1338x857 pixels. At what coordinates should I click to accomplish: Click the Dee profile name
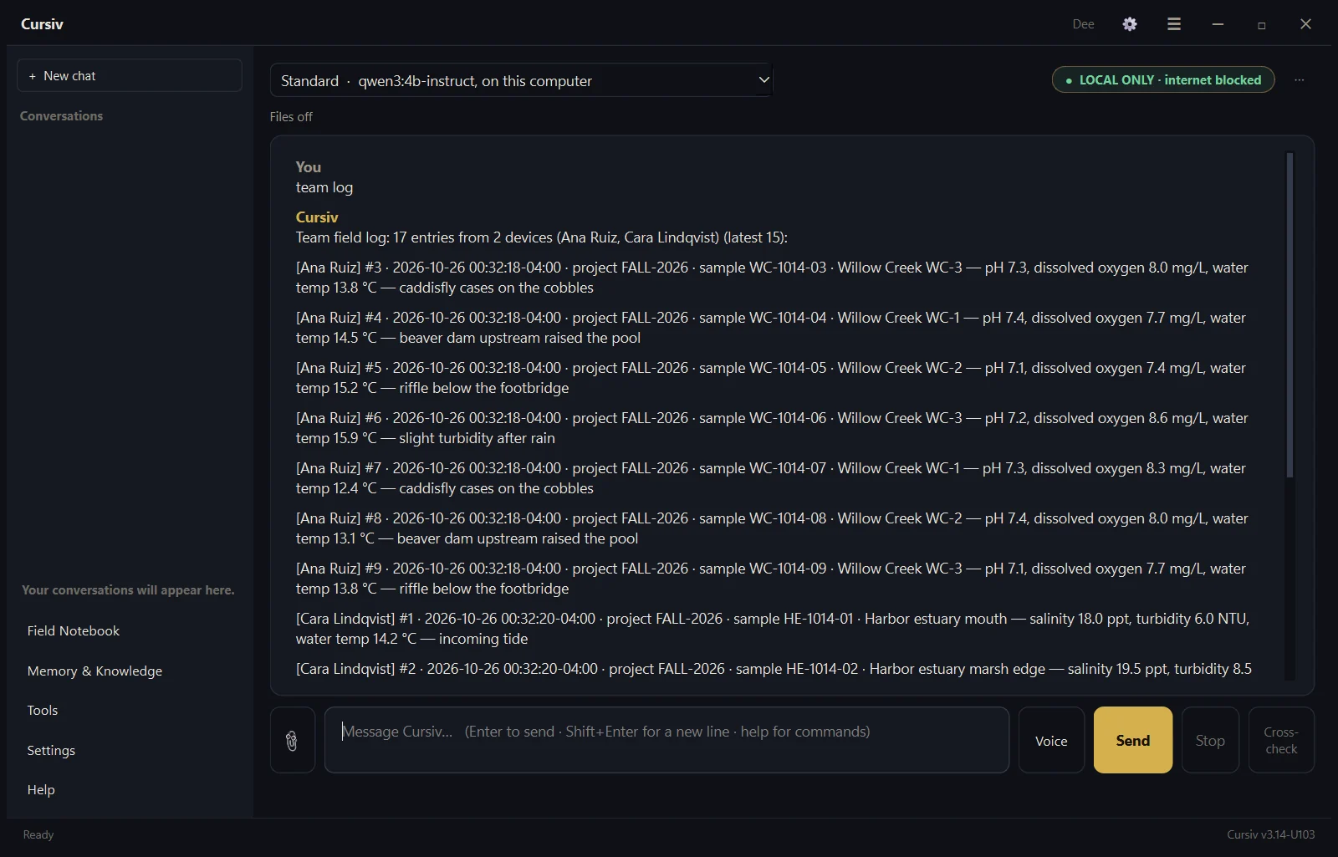point(1083,24)
